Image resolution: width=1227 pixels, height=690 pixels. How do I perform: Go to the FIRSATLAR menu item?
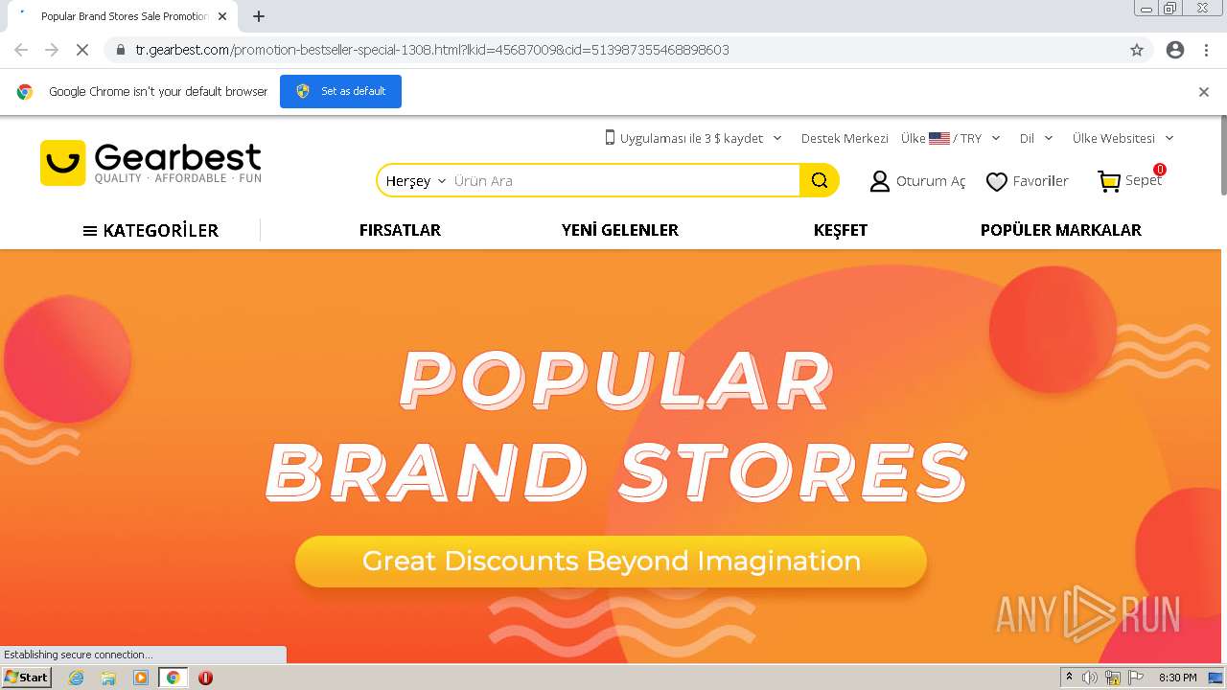400,230
